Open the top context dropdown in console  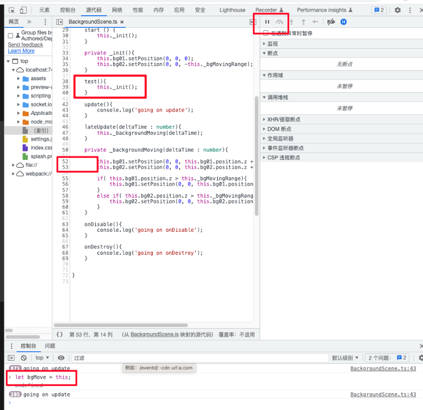42,358
